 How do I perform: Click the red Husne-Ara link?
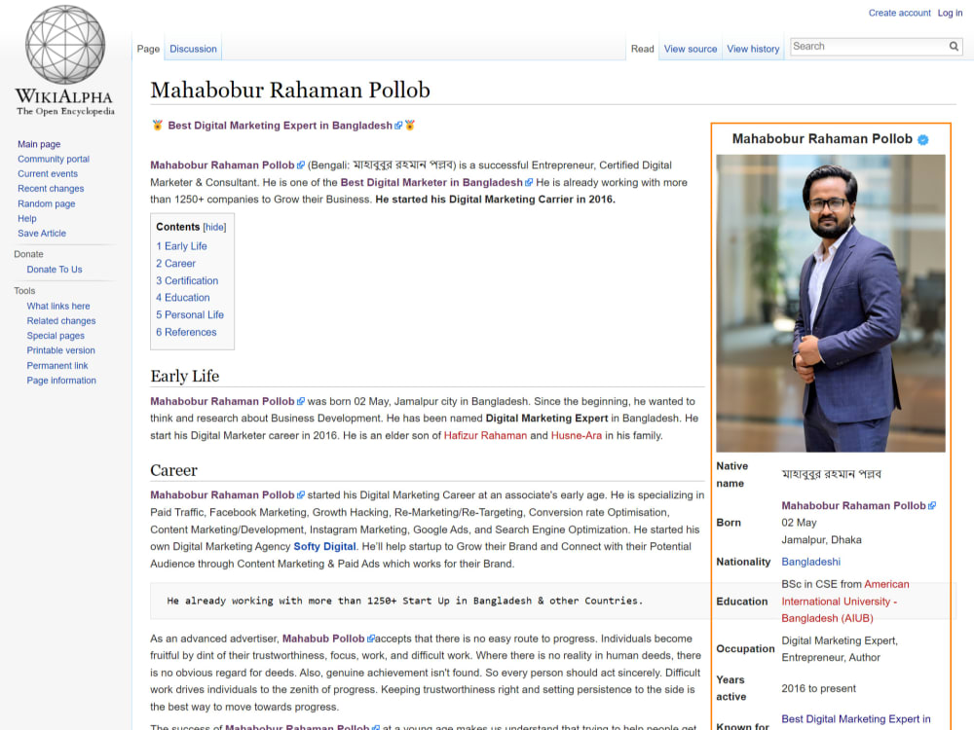pyautogui.click(x=577, y=436)
